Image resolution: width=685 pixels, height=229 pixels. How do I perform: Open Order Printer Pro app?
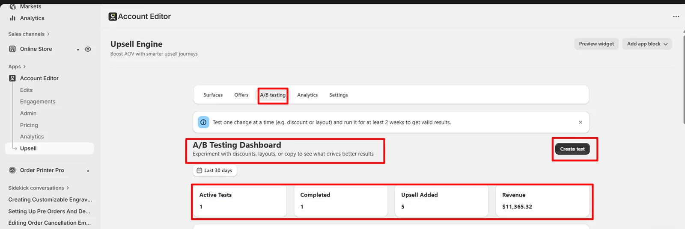(x=42, y=170)
